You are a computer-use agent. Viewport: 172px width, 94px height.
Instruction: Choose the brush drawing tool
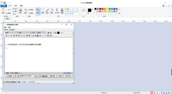(x=47, y=11)
